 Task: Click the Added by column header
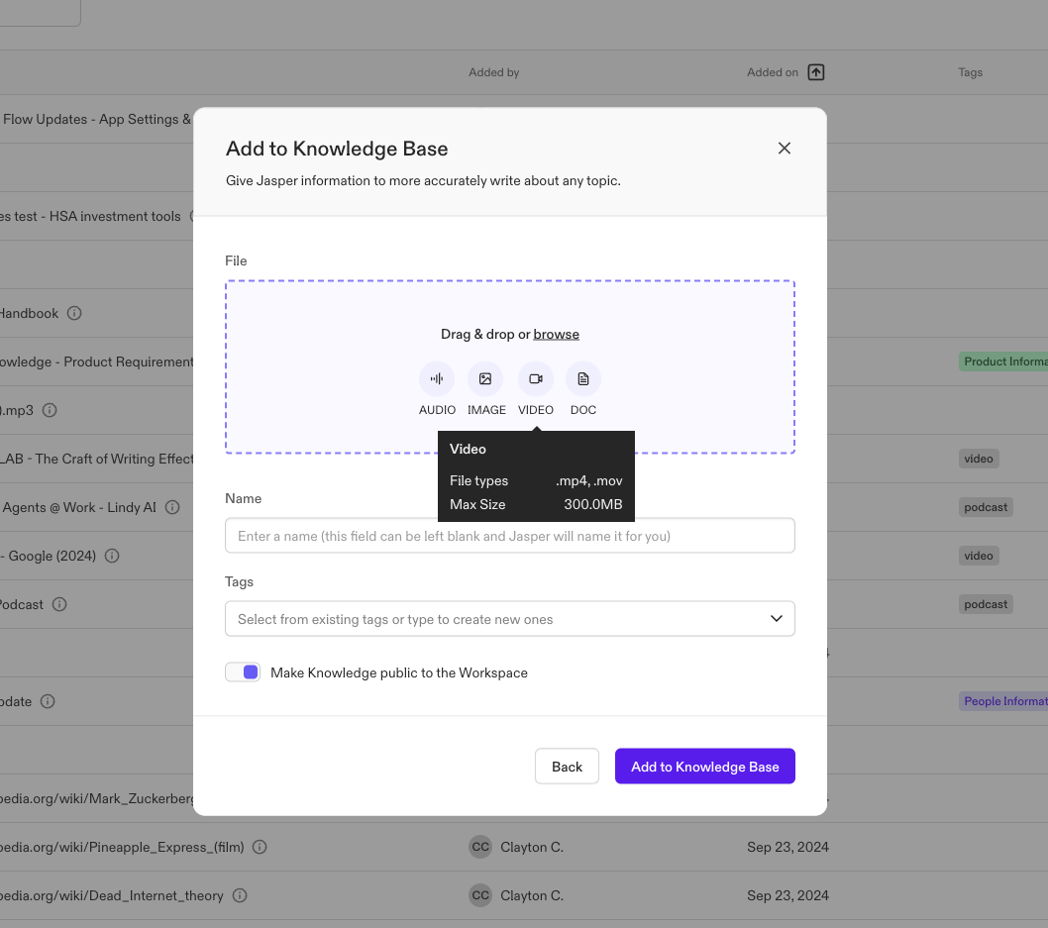click(493, 72)
